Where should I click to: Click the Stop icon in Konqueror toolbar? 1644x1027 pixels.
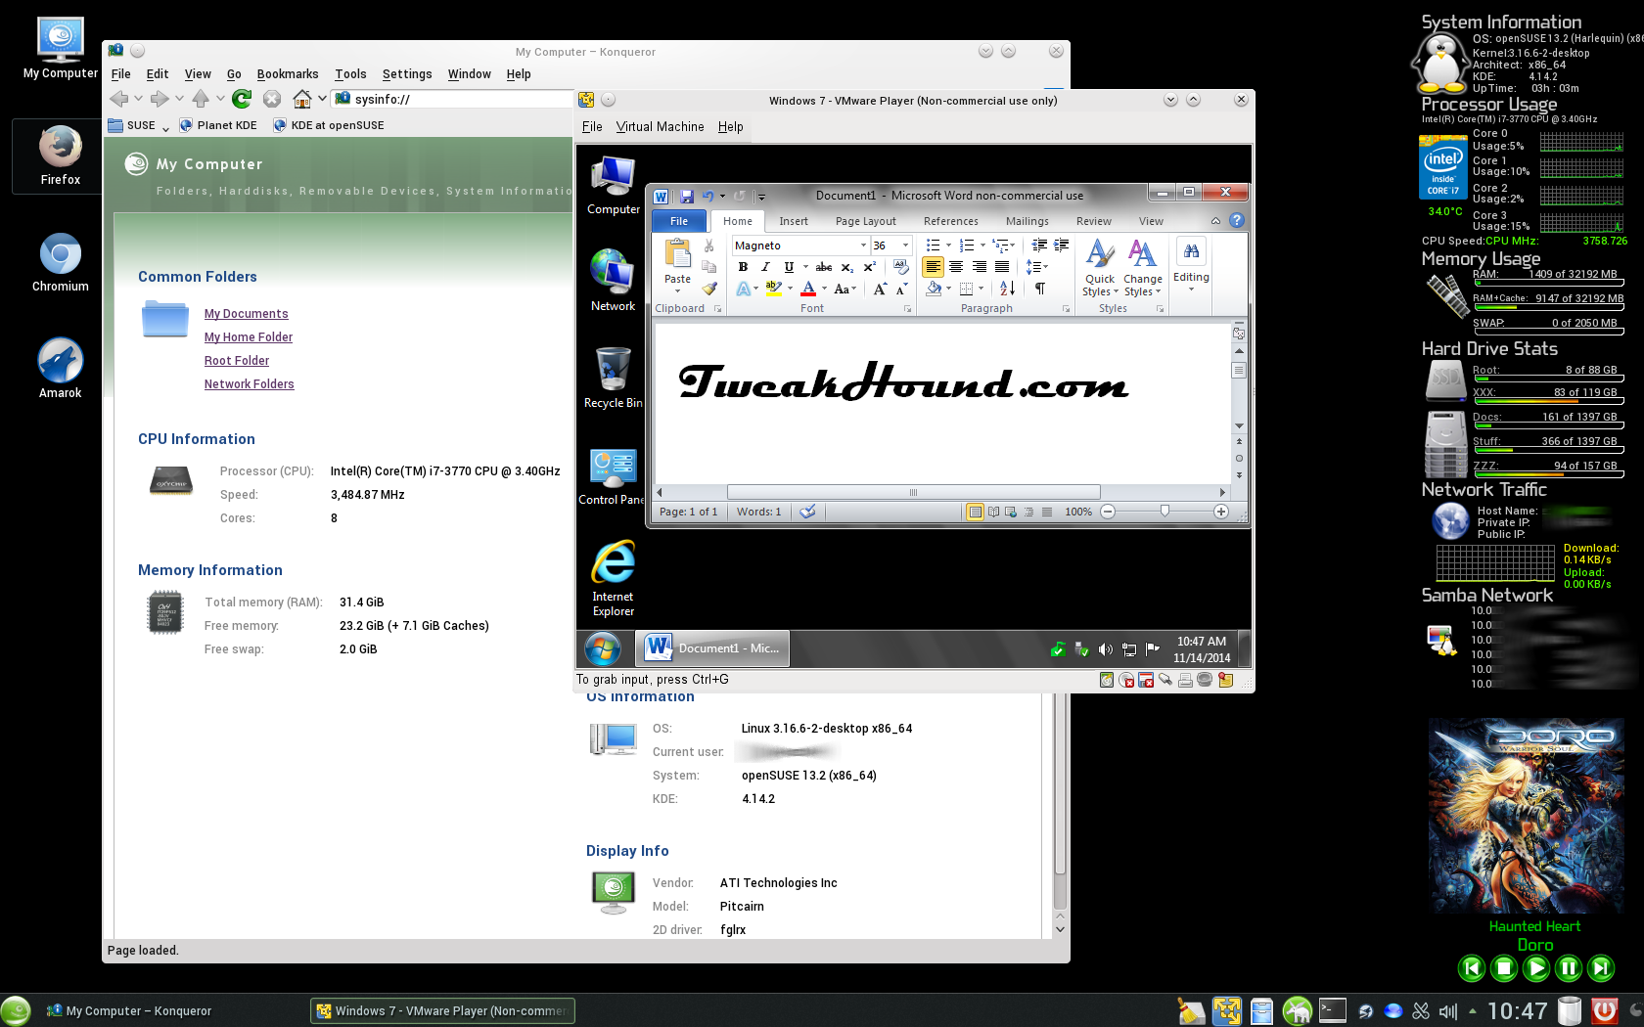tap(272, 99)
